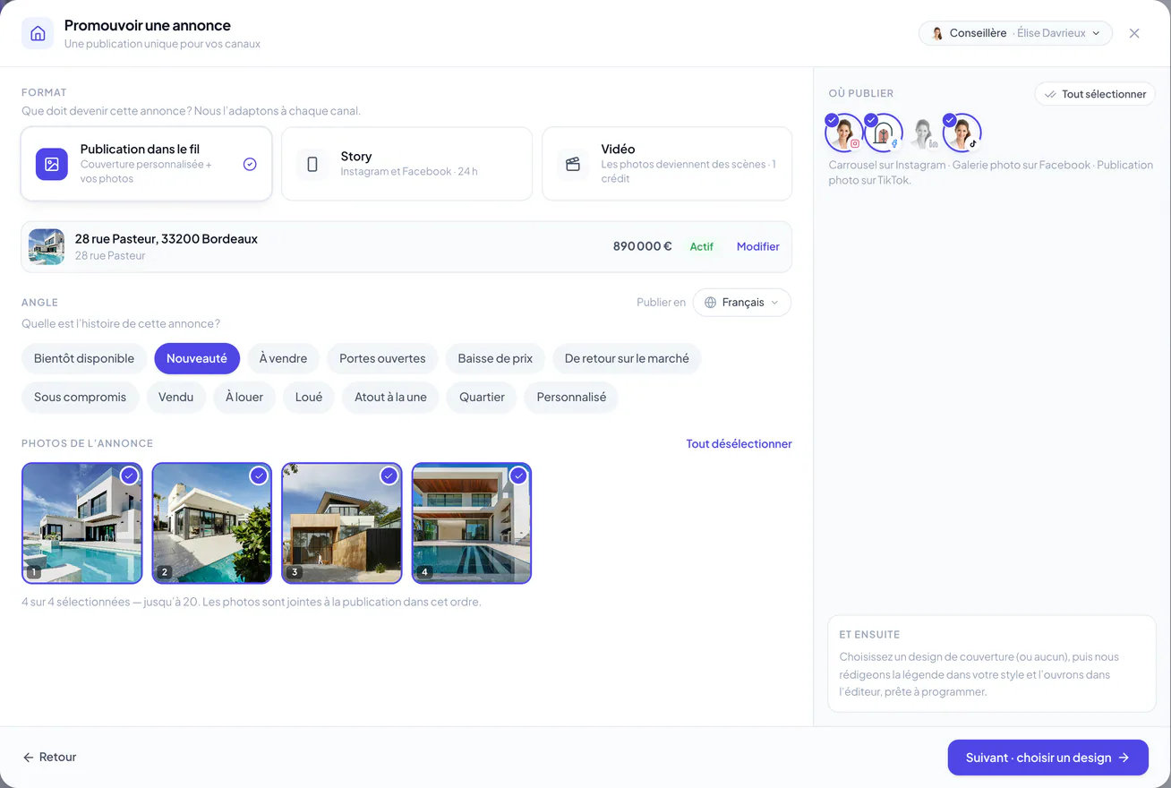Click Suivant · choisir un design
This screenshot has width=1171, height=788.
coord(1048,758)
